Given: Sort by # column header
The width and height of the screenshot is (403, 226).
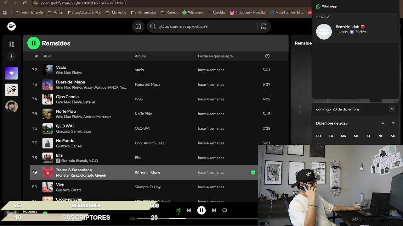Looking at the screenshot, I should (x=36, y=56).
